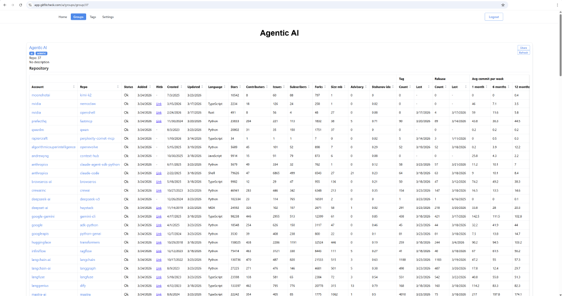Open the deepseek-v3 repo link
This screenshot has width=562, height=296.
click(89, 199)
